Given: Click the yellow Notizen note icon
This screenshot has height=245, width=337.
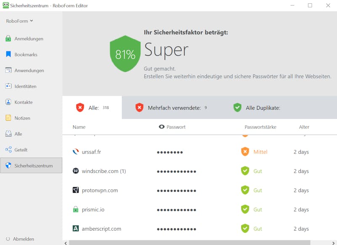Looking at the screenshot, I should [x=8, y=118].
